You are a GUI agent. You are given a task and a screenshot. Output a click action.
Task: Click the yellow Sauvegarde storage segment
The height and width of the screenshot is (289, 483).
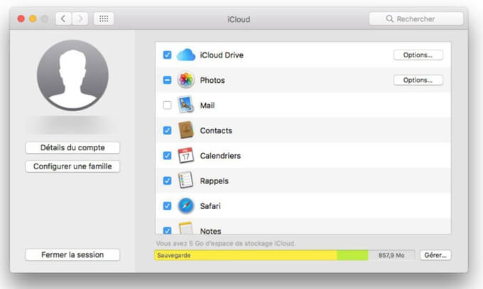tap(246, 255)
